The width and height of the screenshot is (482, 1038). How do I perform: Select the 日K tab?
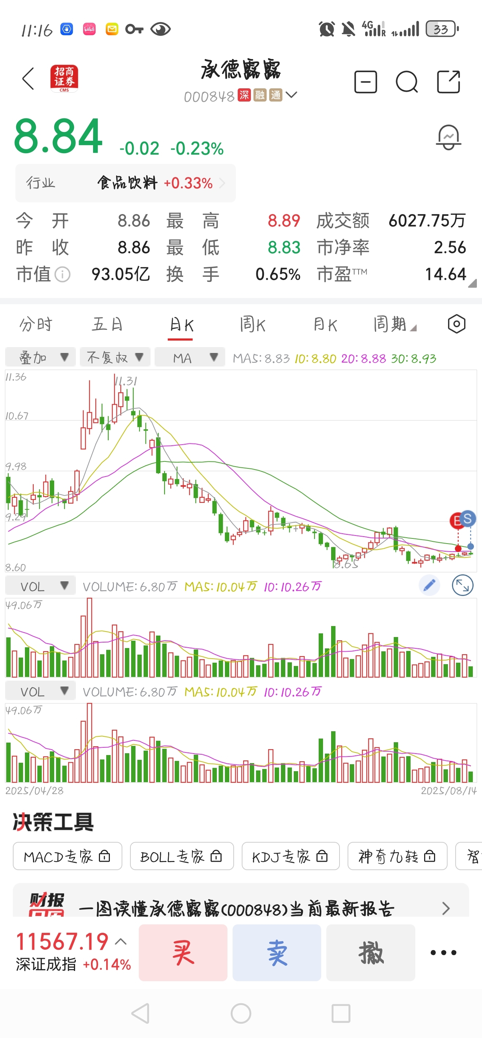pos(181,325)
